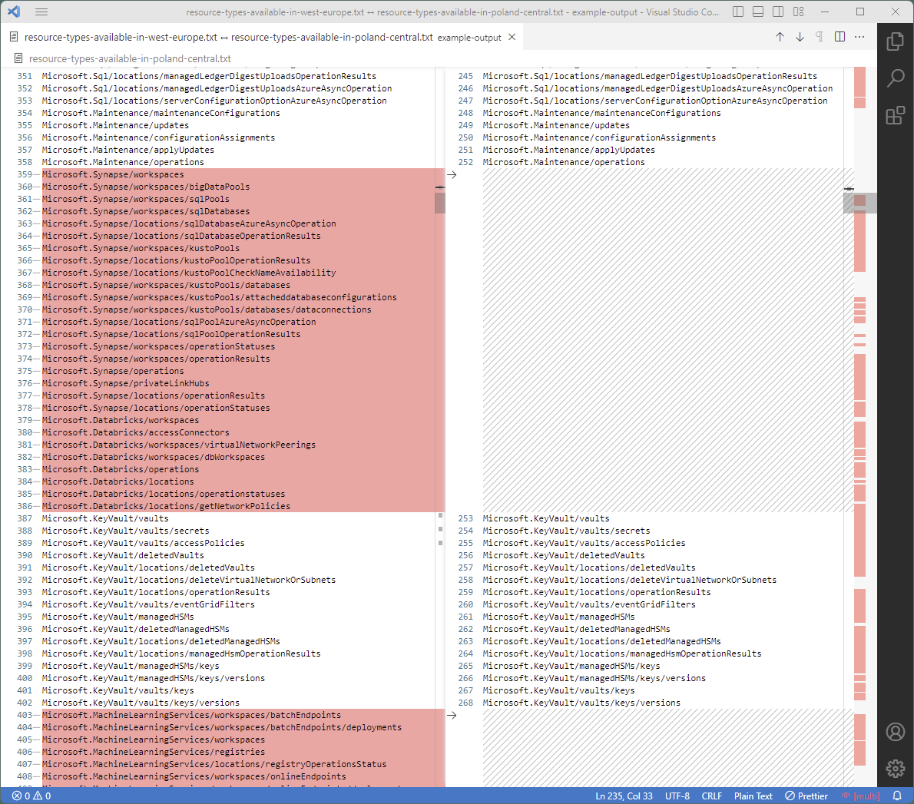
Task: Click line number 387 in left pane
Action: click(x=25, y=518)
